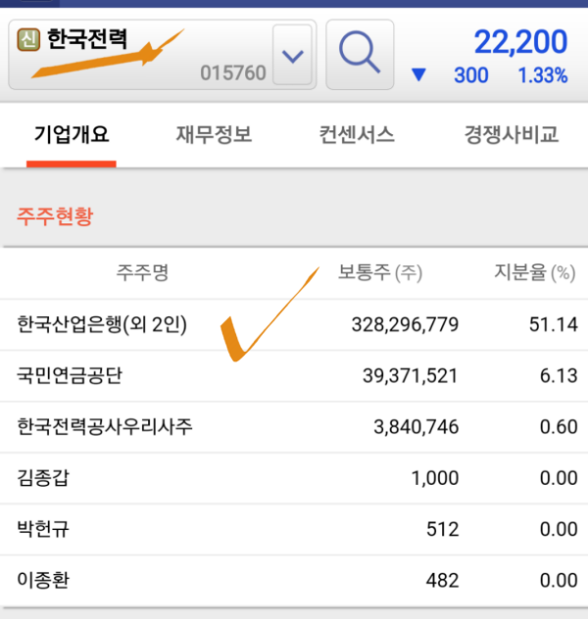
Task: Select the 이종환 shareholder row
Action: tap(294, 580)
